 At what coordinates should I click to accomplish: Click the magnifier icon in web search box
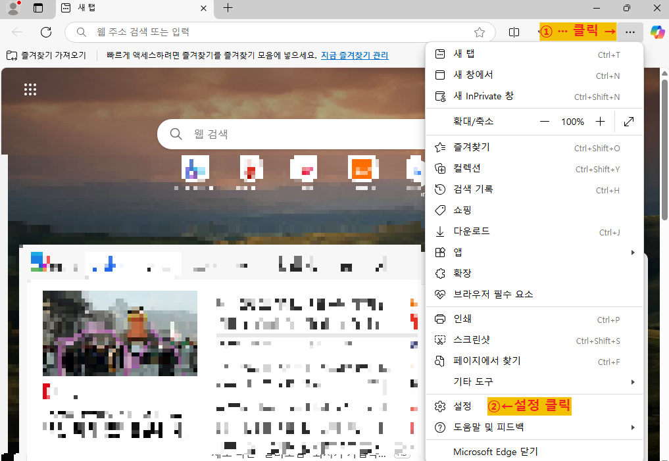pyautogui.click(x=176, y=134)
